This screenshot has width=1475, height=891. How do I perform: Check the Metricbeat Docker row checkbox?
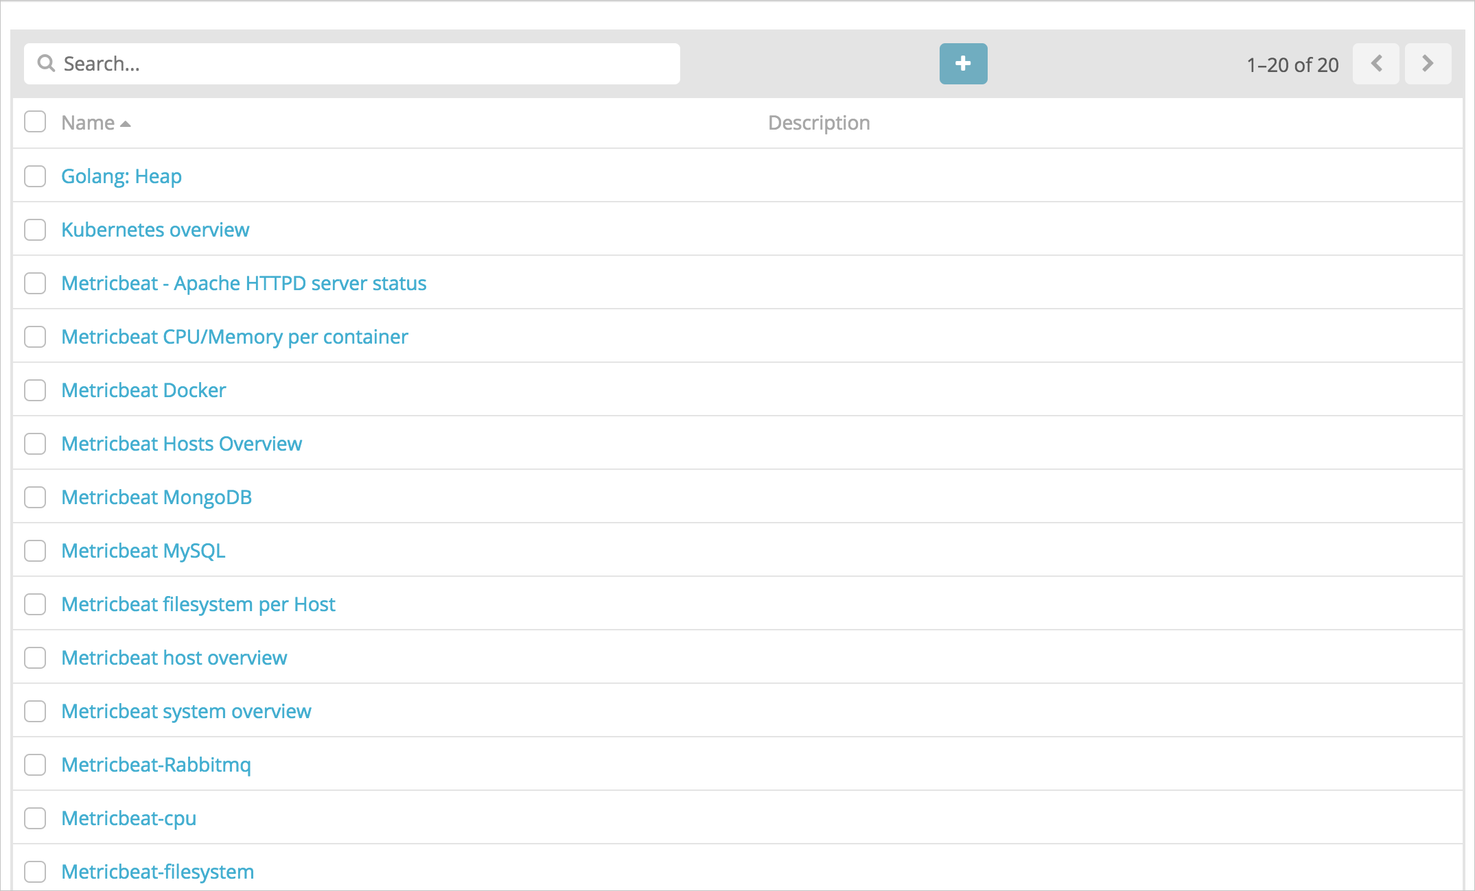35,390
